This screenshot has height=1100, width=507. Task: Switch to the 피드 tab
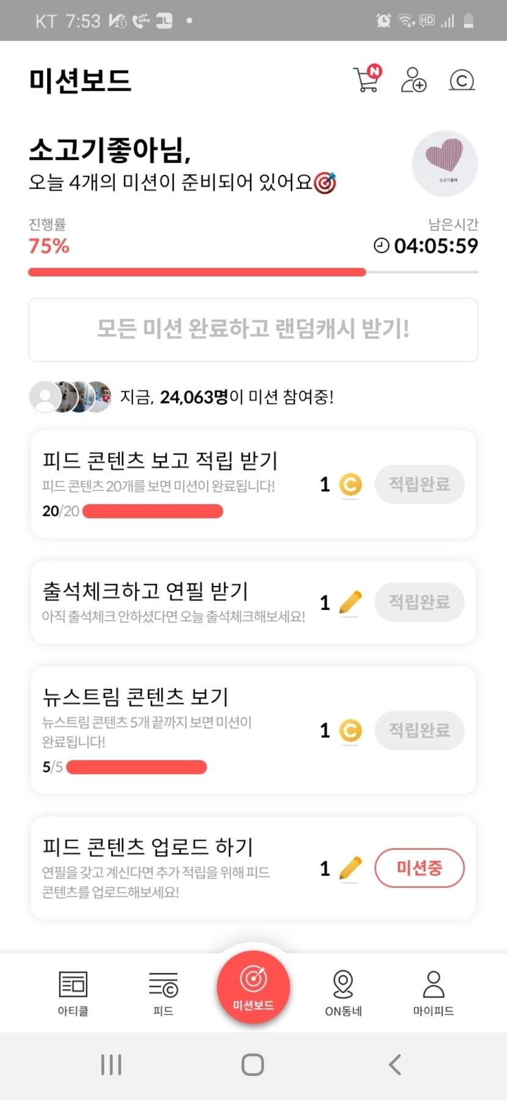click(x=163, y=992)
